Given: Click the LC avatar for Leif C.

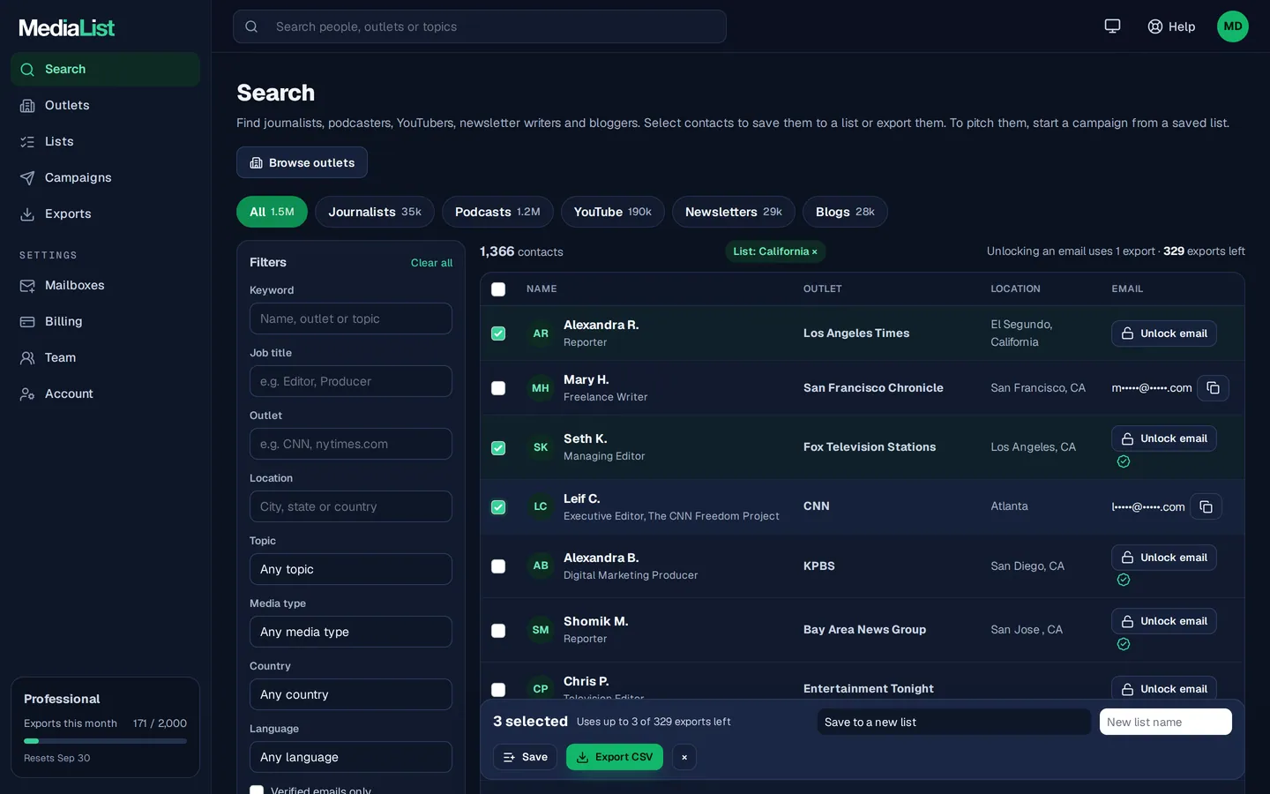Looking at the screenshot, I should pos(541,506).
